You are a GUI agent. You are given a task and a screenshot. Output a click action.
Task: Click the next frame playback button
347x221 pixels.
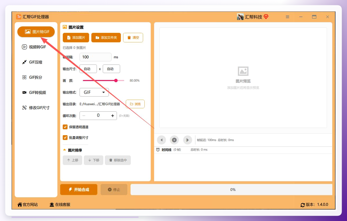tap(187, 140)
